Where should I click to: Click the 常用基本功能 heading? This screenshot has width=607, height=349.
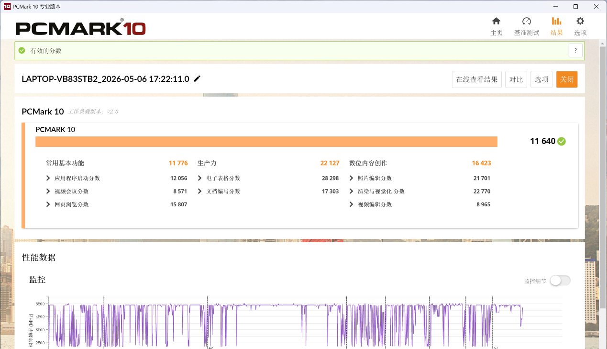click(x=65, y=163)
